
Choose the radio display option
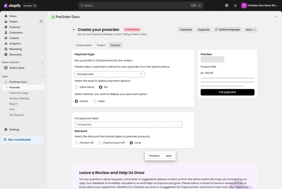pyautogui.click(x=95, y=101)
